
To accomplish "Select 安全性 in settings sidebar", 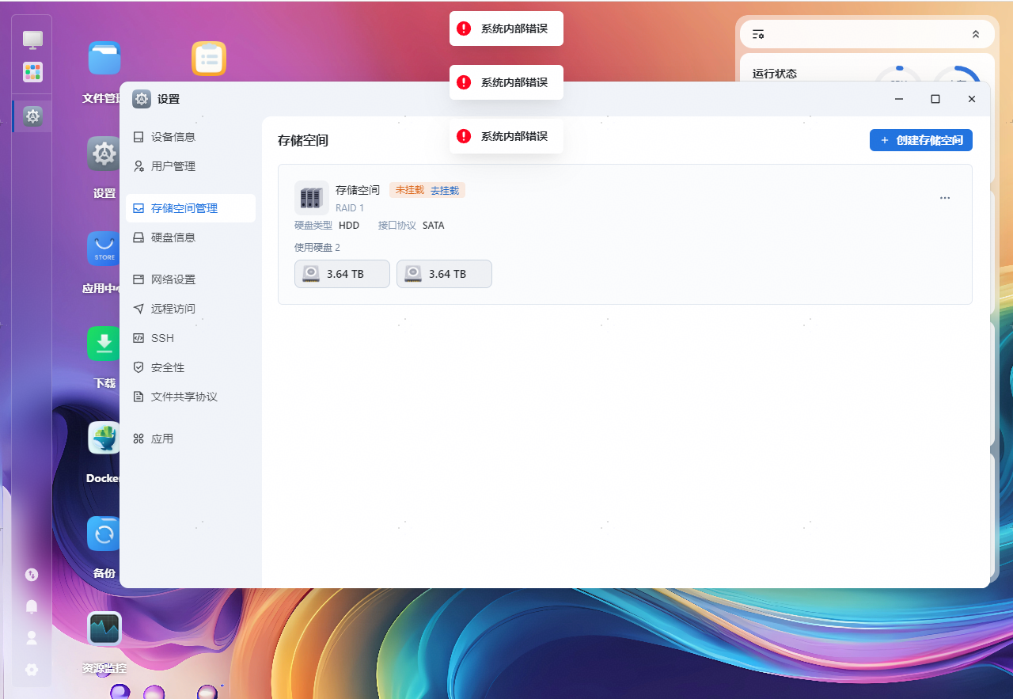I will (x=191, y=367).
